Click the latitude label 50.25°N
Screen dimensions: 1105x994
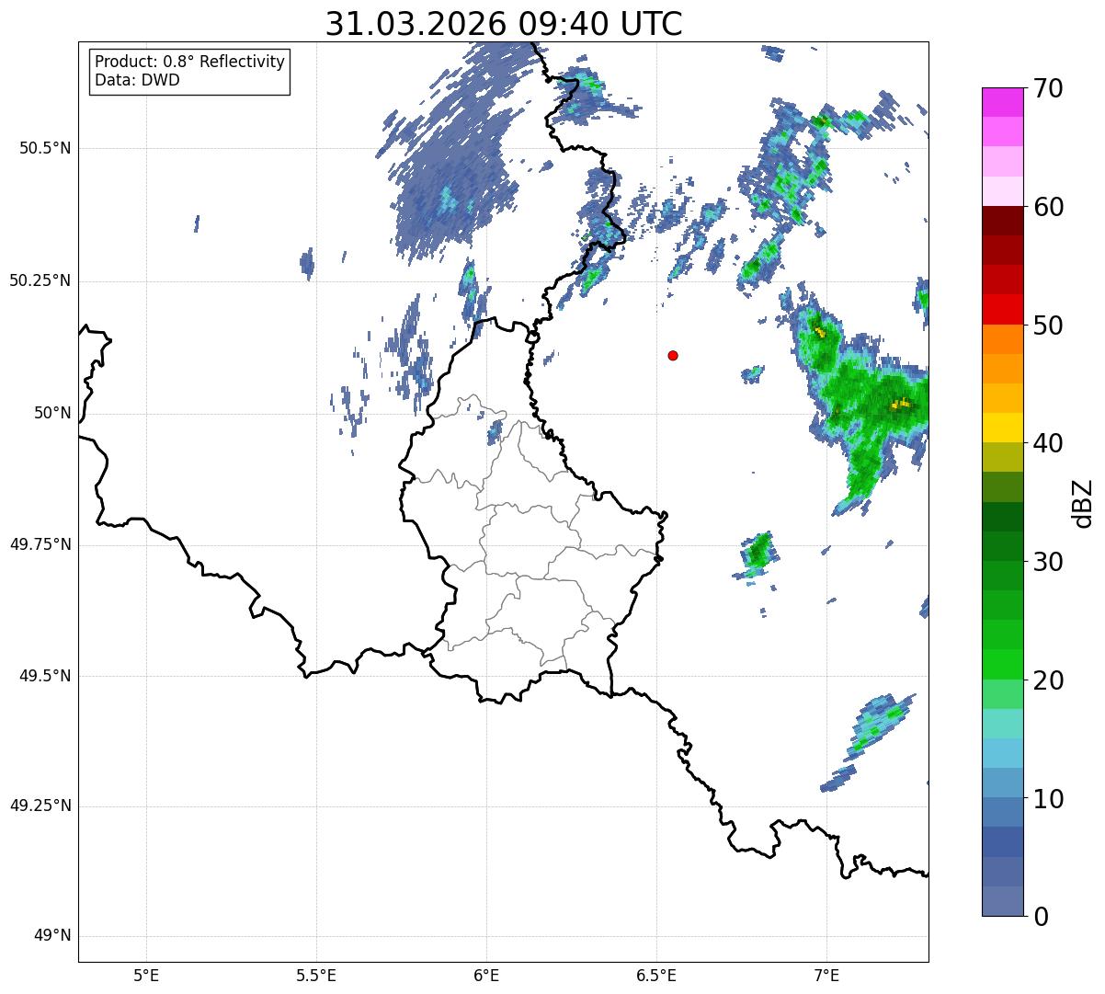pyautogui.click(x=40, y=280)
